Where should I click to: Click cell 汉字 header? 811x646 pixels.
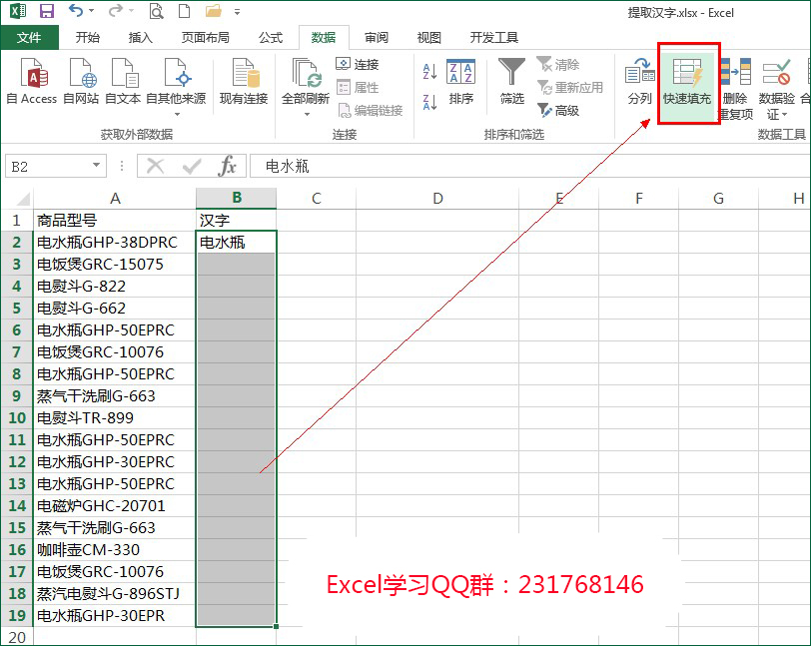[x=237, y=221]
